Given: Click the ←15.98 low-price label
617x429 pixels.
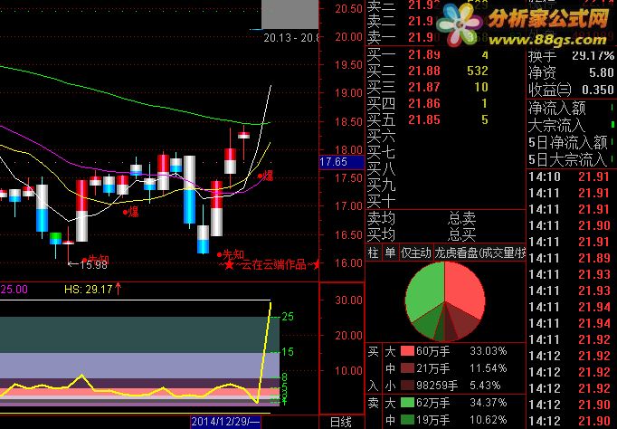Looking at the screenshot, I should (88, 265).
